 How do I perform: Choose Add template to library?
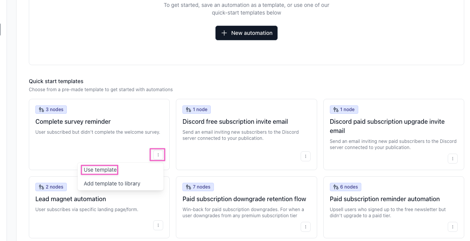click(x=112, y=184)
